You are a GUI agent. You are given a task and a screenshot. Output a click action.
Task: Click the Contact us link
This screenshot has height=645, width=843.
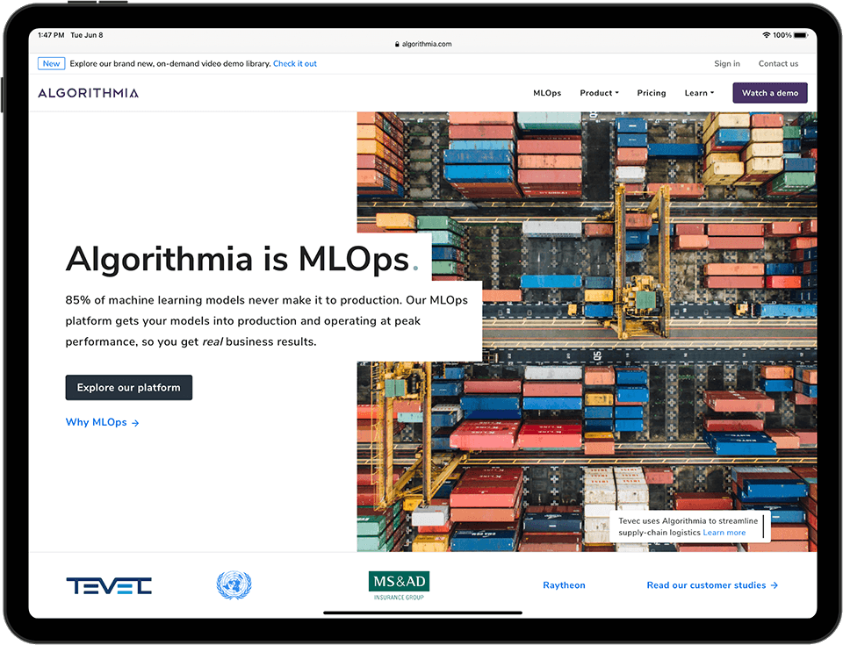(778, 63)
